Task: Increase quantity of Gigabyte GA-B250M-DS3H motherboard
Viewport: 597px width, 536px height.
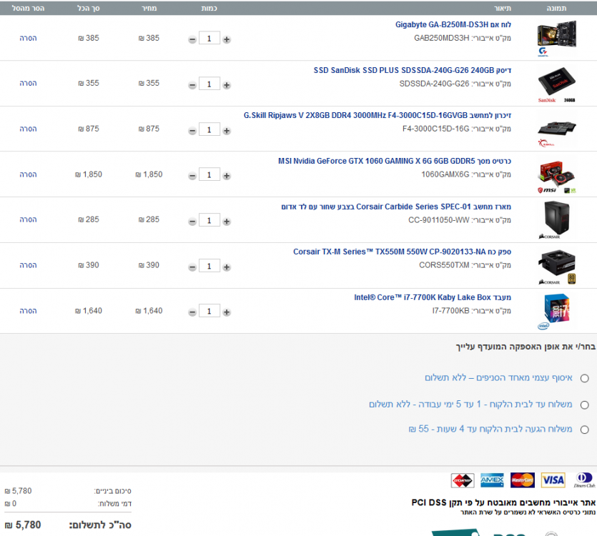Action: (x=227, y=39)
